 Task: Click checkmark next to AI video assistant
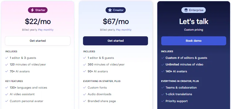point(7,94)
